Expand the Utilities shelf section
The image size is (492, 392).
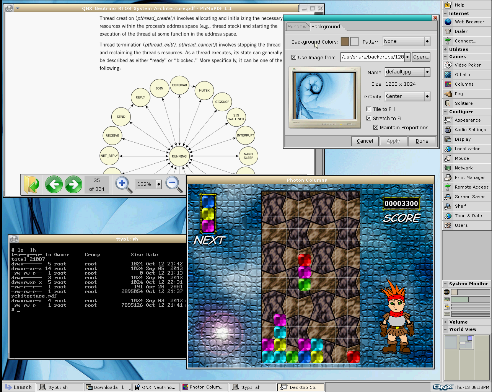446,49
